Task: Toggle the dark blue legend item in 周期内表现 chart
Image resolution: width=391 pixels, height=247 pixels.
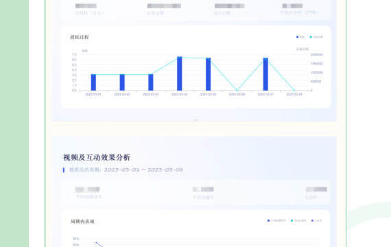Action: coord(276,220)
